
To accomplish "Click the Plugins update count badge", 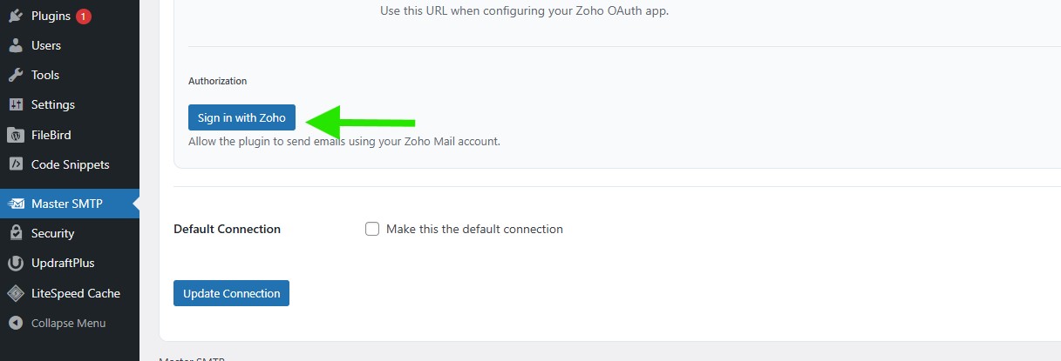I will point(83,16).
